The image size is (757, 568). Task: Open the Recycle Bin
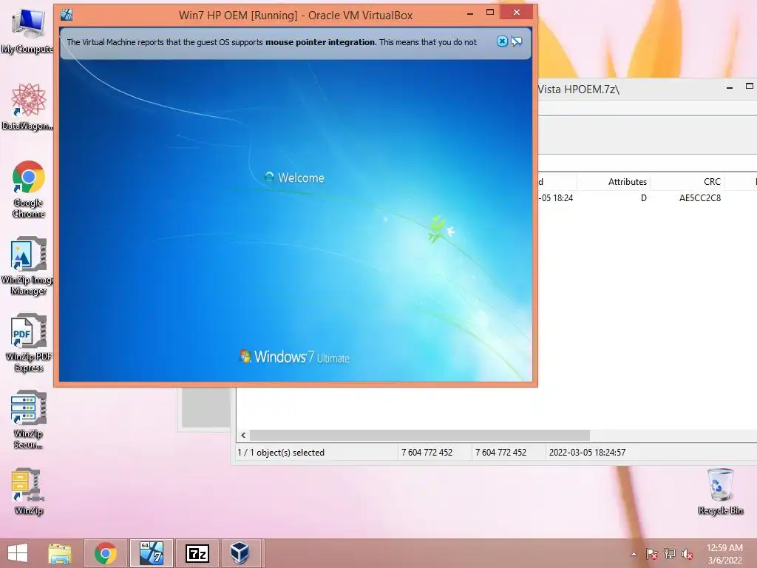pyautogui.click(x=720, y=491)
